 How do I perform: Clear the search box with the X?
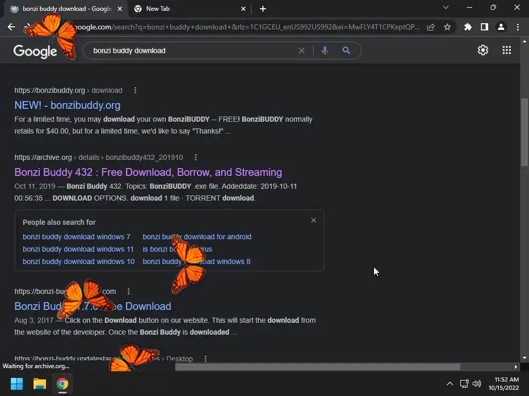[302, 51]
